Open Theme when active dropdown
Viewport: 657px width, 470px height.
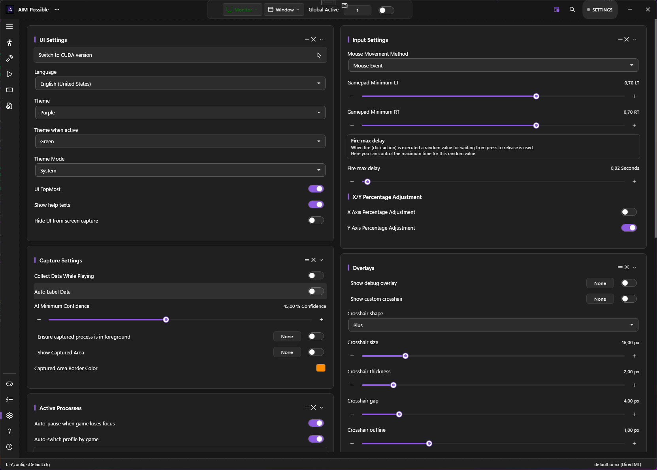pyautogui.click(x=180, y=141)
